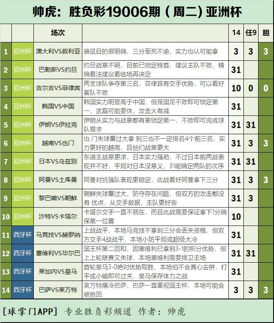Image resolution: width=274 pixels, height=323 pixels.
Task: Select the match 莱加内VS皇马
Action: pyautogui.click(x=58, y=272)
